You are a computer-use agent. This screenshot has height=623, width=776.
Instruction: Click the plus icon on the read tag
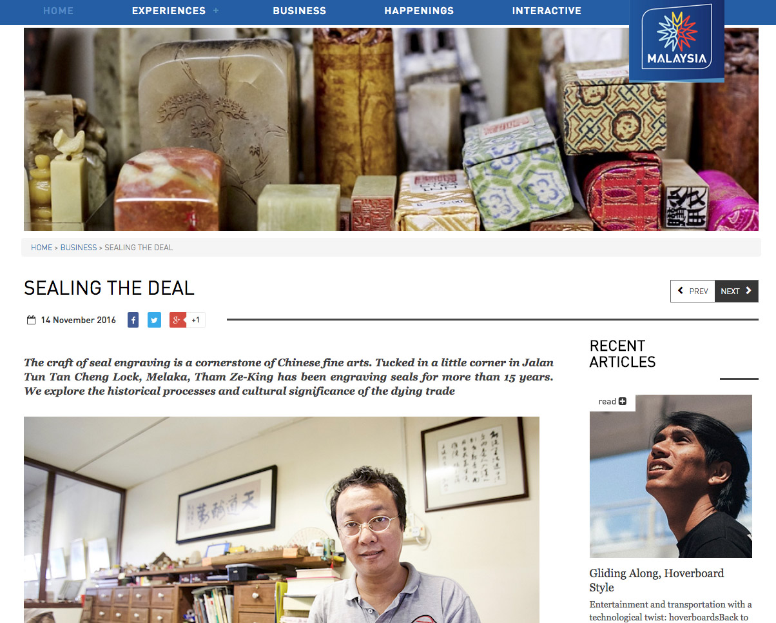pos(622,401)
